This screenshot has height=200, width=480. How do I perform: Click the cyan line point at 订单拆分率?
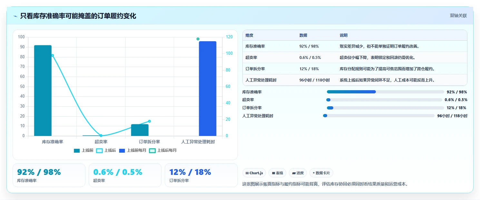150,121
